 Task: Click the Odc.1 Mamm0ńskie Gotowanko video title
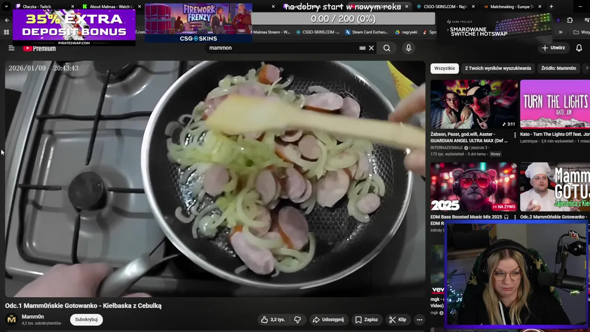(83, 306)
